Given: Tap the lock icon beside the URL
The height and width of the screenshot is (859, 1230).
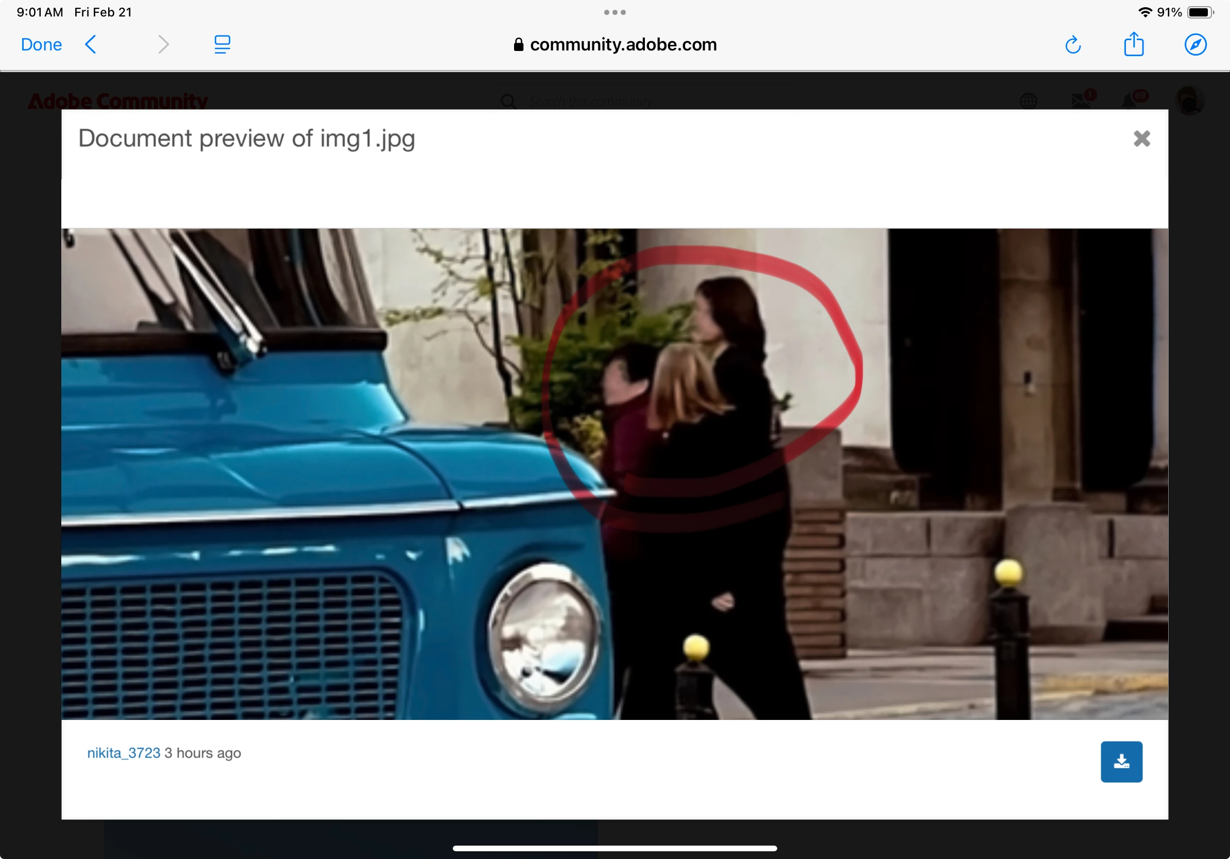Looking at the screenshot, I should point(518,44).
